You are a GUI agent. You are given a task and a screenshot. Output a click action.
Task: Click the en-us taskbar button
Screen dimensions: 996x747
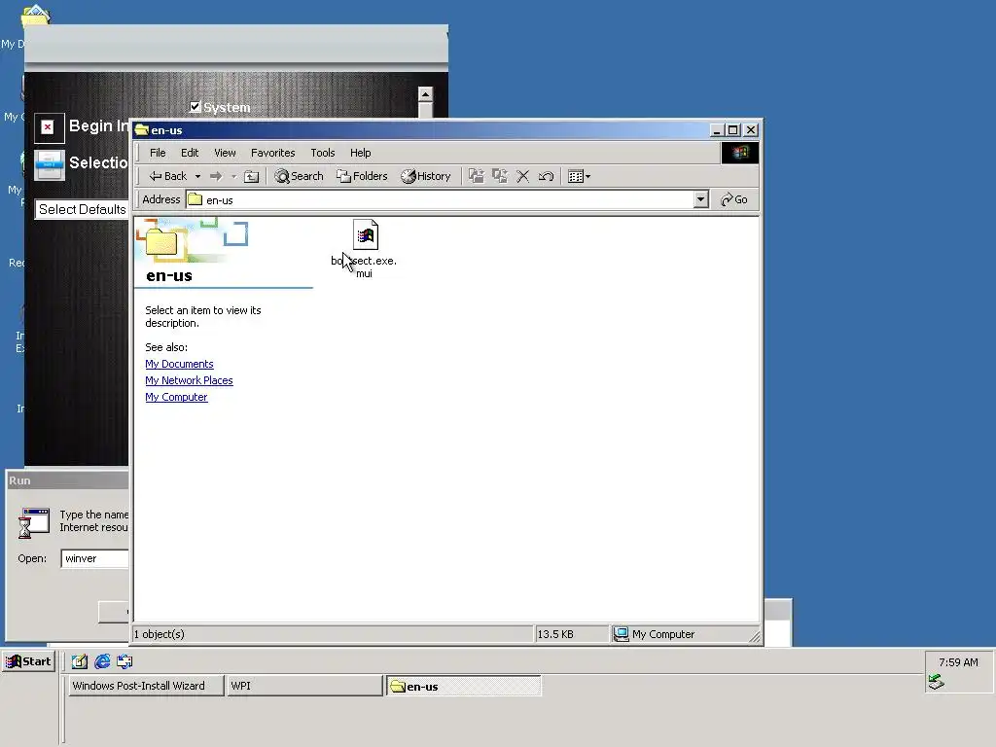pyautogui.click(x=464, y=686)
